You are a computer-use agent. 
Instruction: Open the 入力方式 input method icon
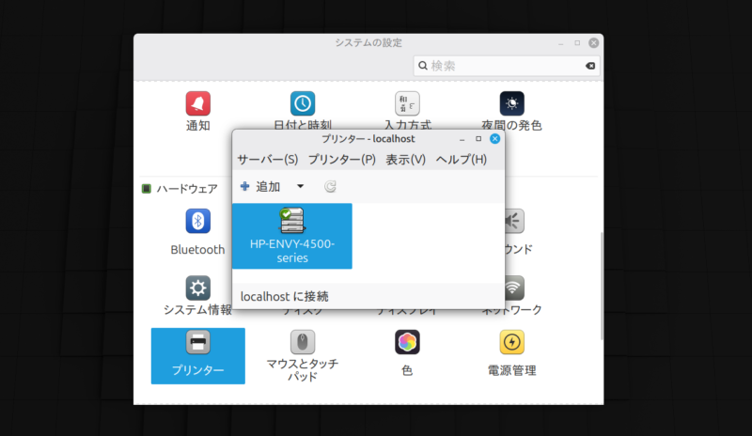[x=407, y=103]
